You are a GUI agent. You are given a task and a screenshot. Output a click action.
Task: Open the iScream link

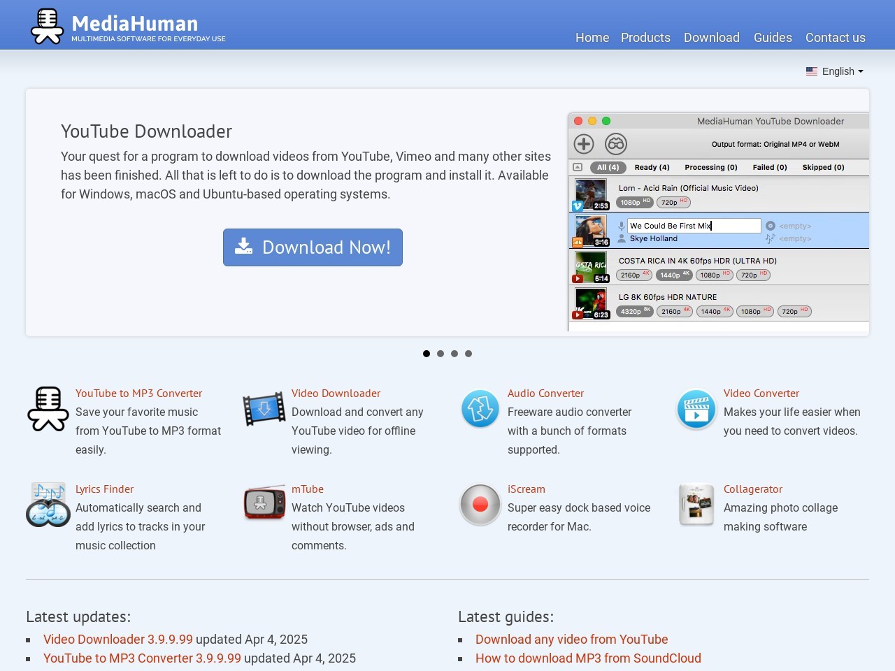point(526,489)
